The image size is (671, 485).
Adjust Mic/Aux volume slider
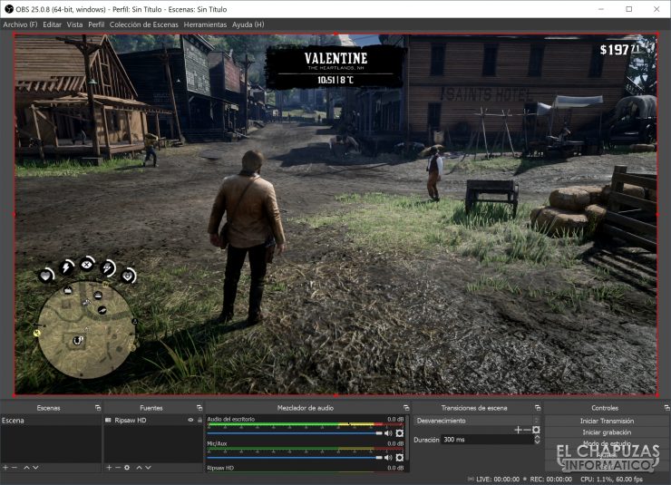pos(295,458)
